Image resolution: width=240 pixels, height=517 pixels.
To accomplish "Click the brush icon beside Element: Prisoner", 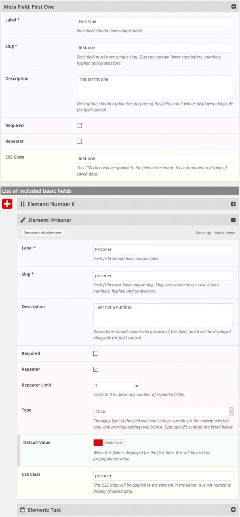I will pos(23,220).
